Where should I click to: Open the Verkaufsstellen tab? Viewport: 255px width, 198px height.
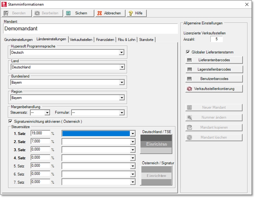click(x=81, y=40)
